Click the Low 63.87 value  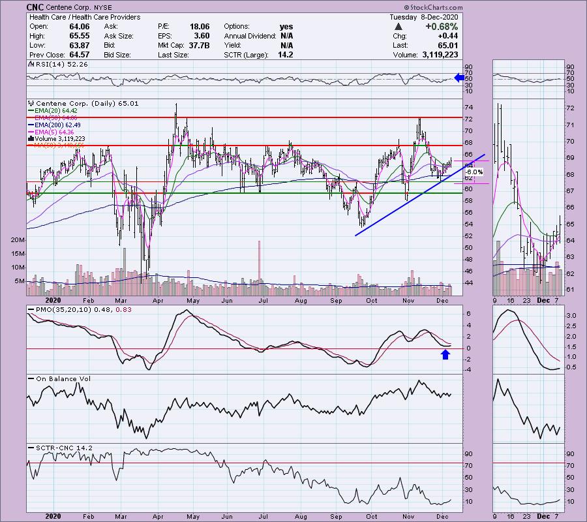click(80, 45)
